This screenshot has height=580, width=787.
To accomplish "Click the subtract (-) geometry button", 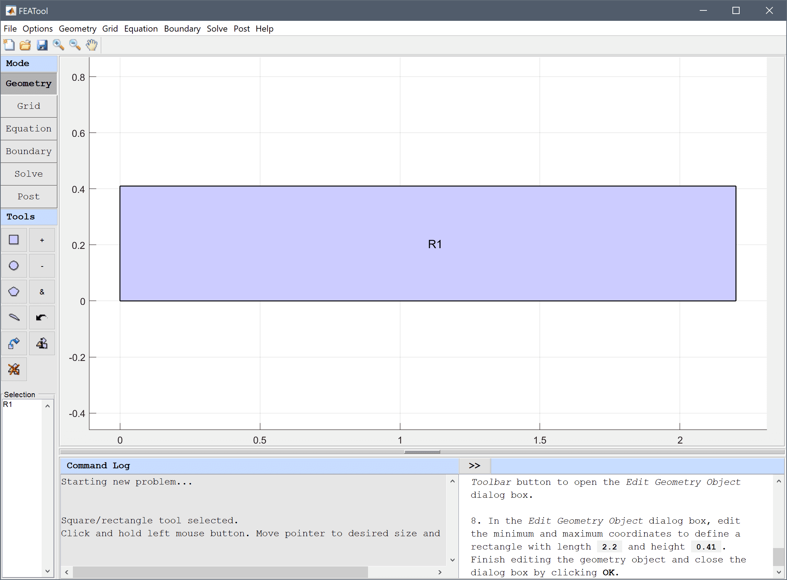I will click(x=42, y=266).
